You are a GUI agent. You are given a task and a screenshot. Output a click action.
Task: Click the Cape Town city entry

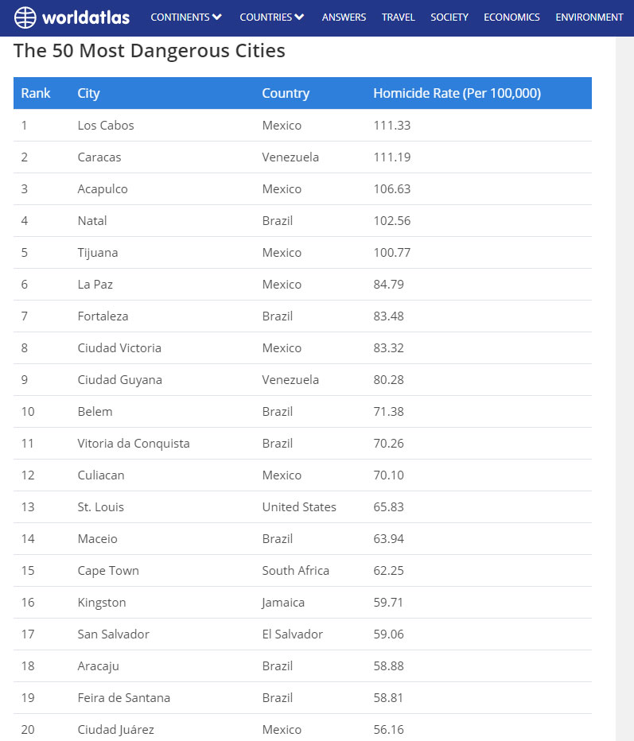pyautogui.click(x=108, y=571)
